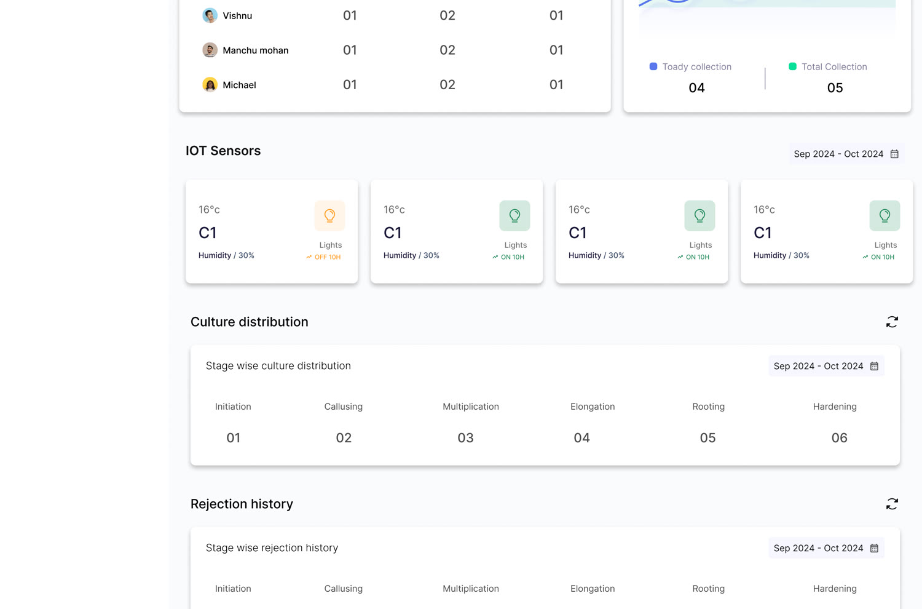Image resolution: width=922 pixels, height=609 pixels.
Task: Click the Callusing value 02 in culture distribution
Action: (344, 438)
